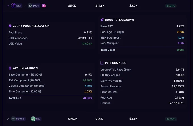
Task: Click the green KBL token logo
Action: tap(33, 119)
